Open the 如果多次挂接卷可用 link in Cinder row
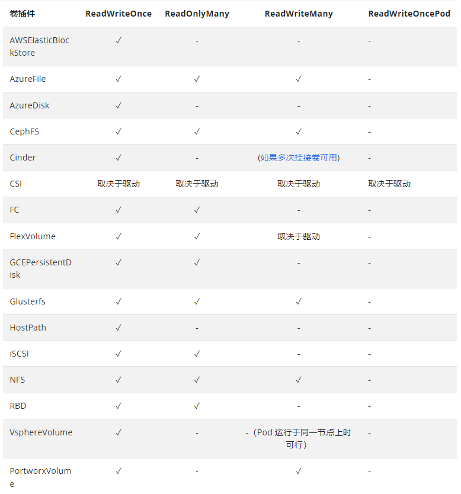 tap(299, 158)
